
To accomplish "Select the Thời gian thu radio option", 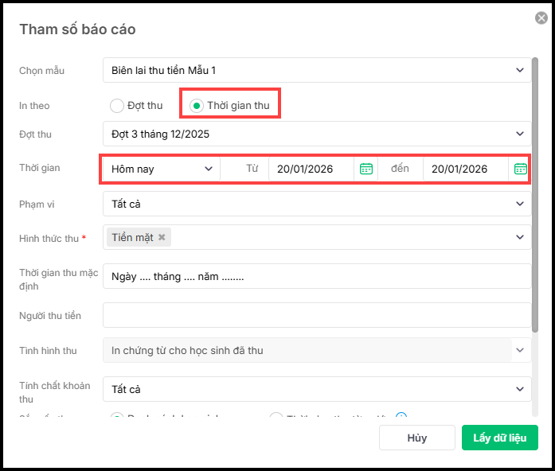I will click(197, 106).
